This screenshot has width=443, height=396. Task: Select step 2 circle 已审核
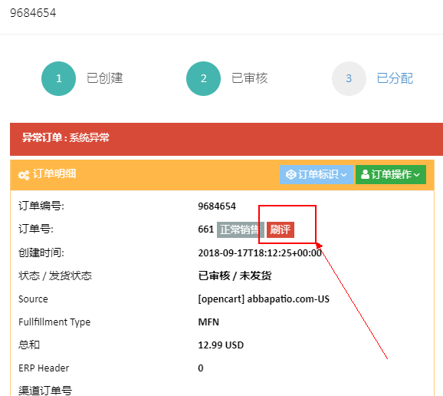[x=203, y=78]
